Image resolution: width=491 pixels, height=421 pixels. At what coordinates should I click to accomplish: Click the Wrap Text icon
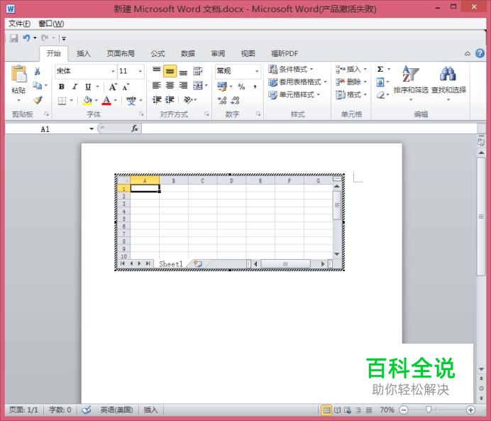(x=197, y=71)
